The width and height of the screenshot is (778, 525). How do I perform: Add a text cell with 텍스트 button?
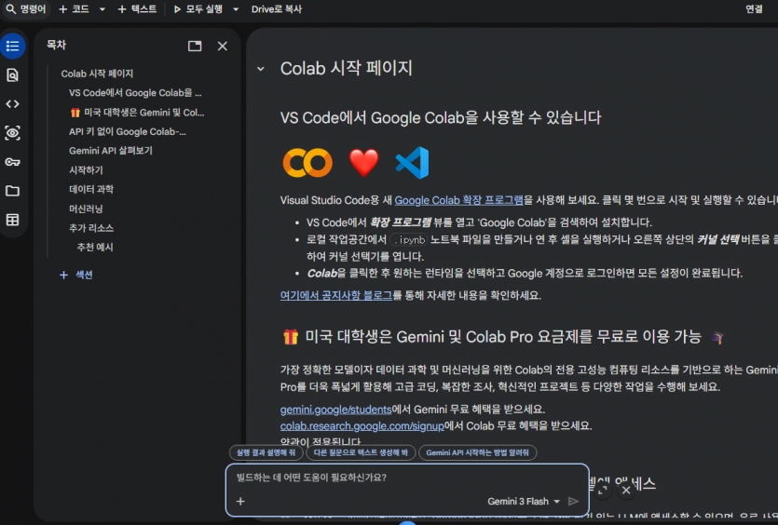(138, 9)
